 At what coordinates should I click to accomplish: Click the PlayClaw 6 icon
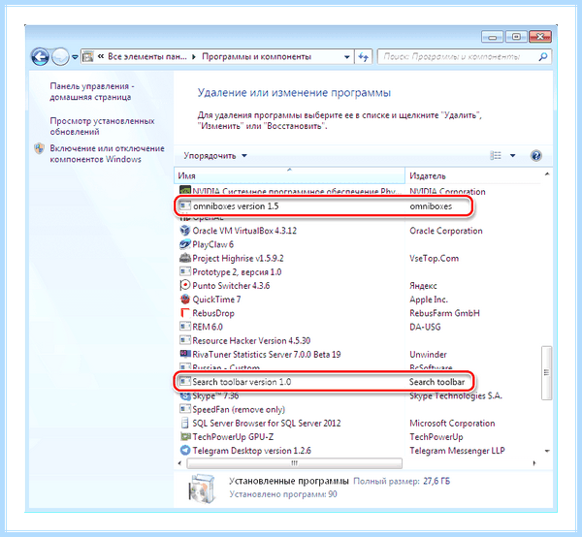pos(185,244)
